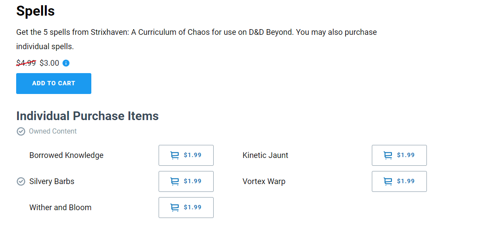
Task: Click the info icon beside the $3.00 price
Action: pyautogui.click(x=66, y=63)
